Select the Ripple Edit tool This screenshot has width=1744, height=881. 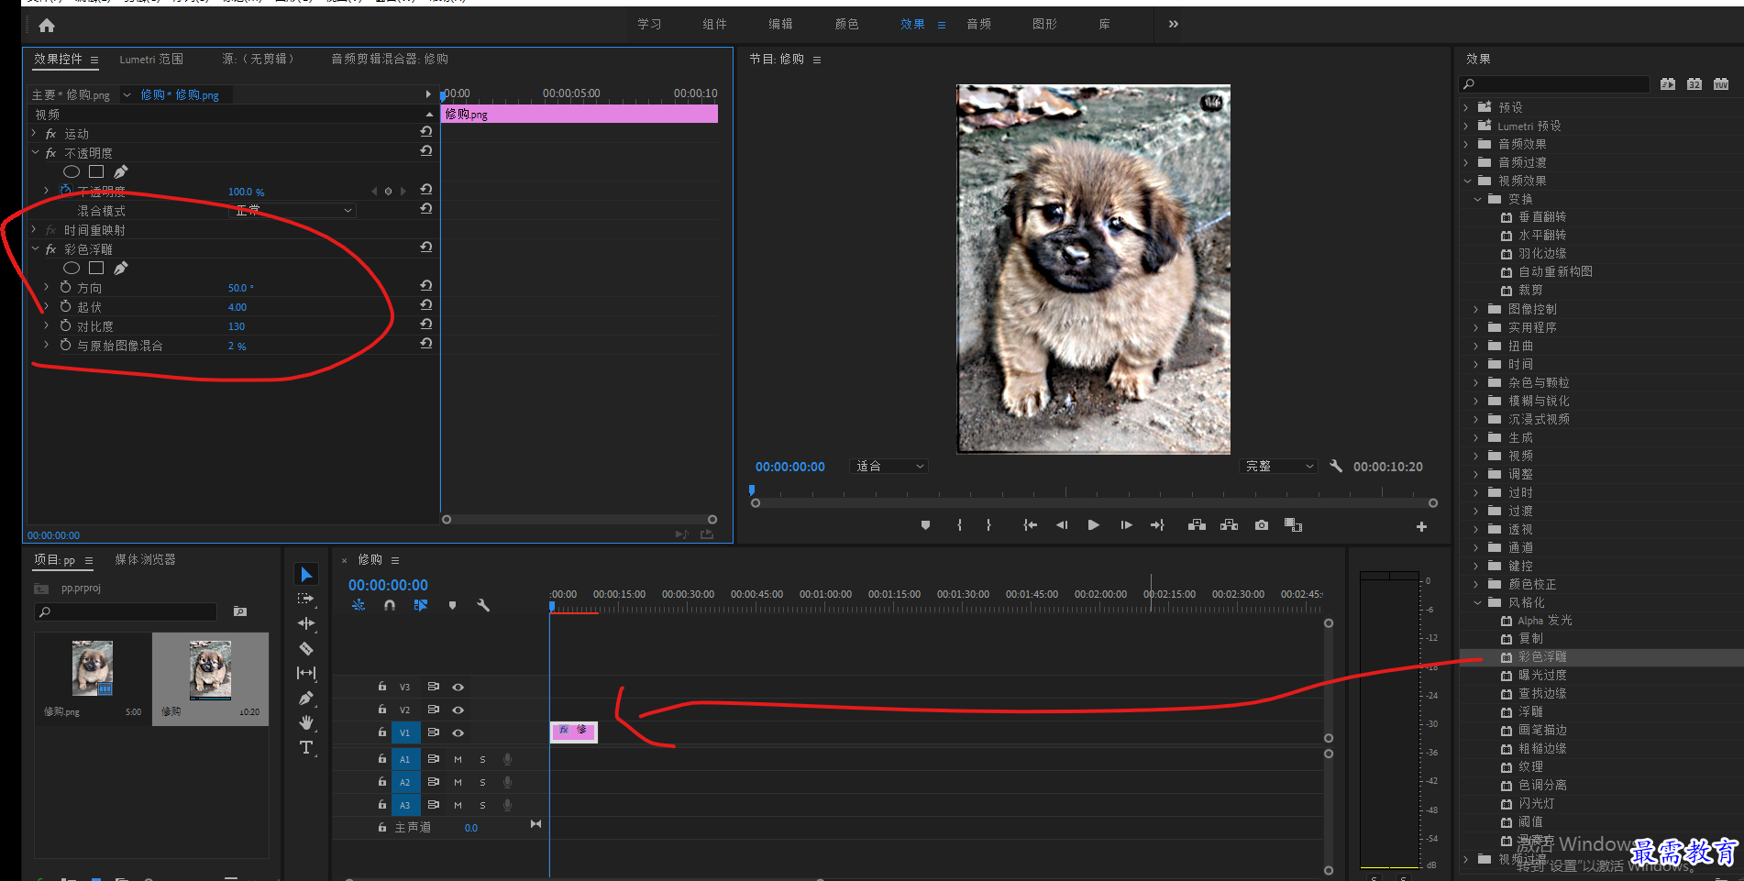pos(307,623)
